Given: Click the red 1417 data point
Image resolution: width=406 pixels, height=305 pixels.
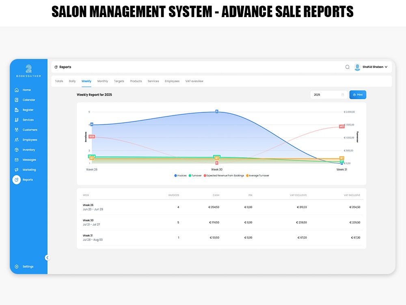Looking at the screenshot, I should pos(342,126).
